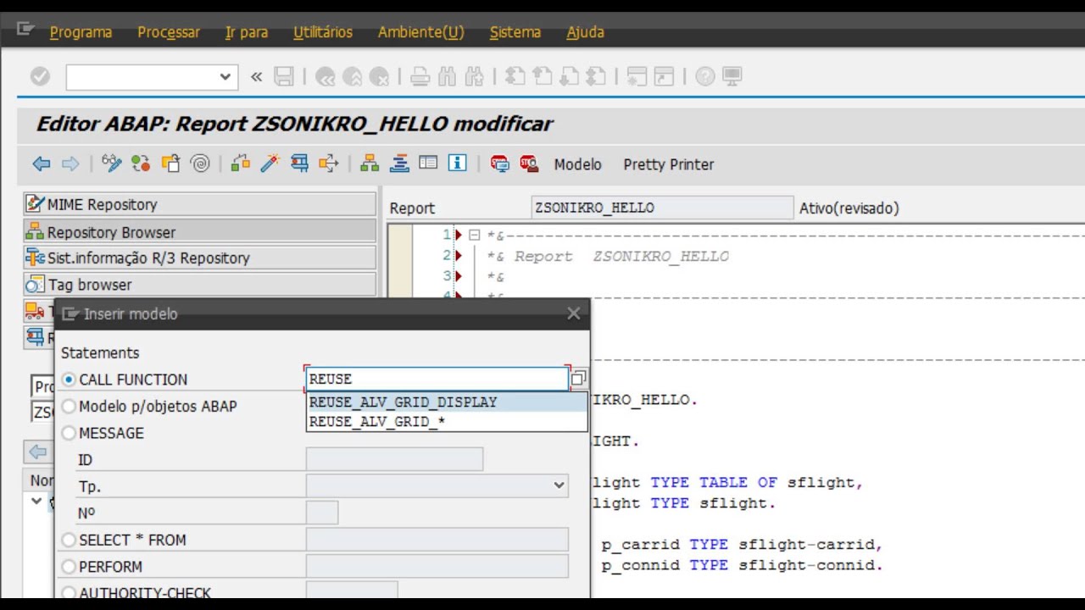Click the Find binoculars icon
This screenshot has width=1085, height=610.
[447, 77]
